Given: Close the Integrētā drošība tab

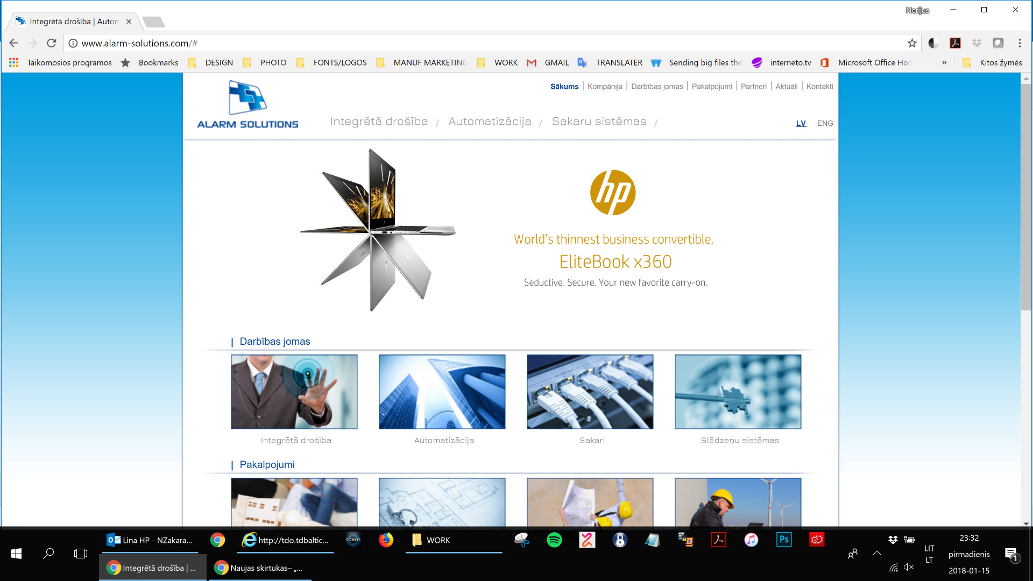Looking at the screenshot, I should click(129, 22).
